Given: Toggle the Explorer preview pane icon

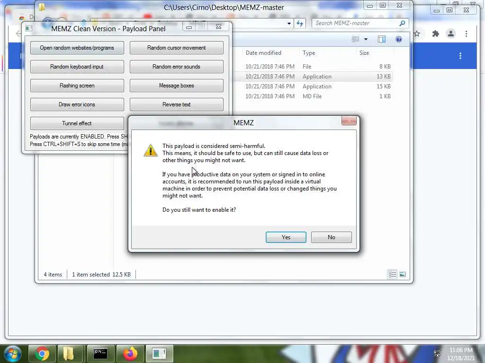Looking at the screenshot, I should (382, 39).
